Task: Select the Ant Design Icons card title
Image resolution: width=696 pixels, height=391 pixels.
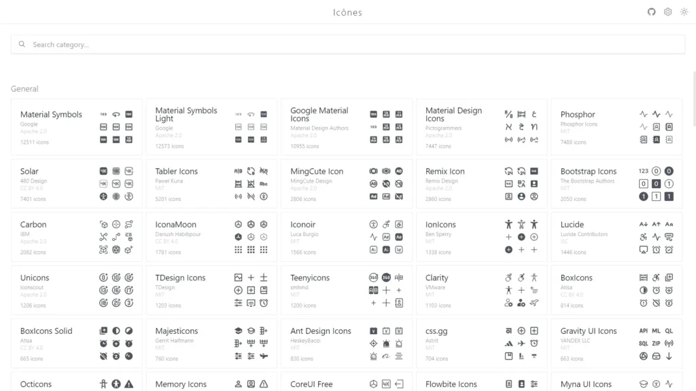Action: click(x=321, y=331)
